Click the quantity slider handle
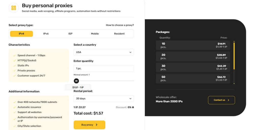254x130 pixels. [x=76, y=81]
